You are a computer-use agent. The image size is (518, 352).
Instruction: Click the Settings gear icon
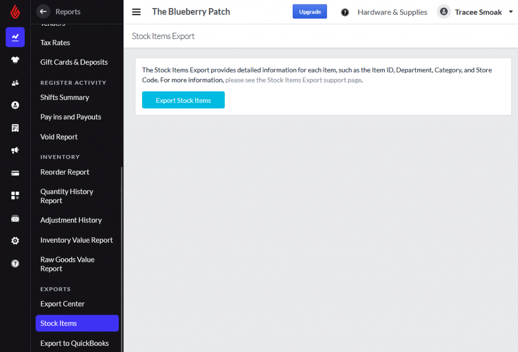(x=15, y=240)
